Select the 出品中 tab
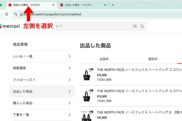Viewport: 182px width, 121px height. [104, 59]
